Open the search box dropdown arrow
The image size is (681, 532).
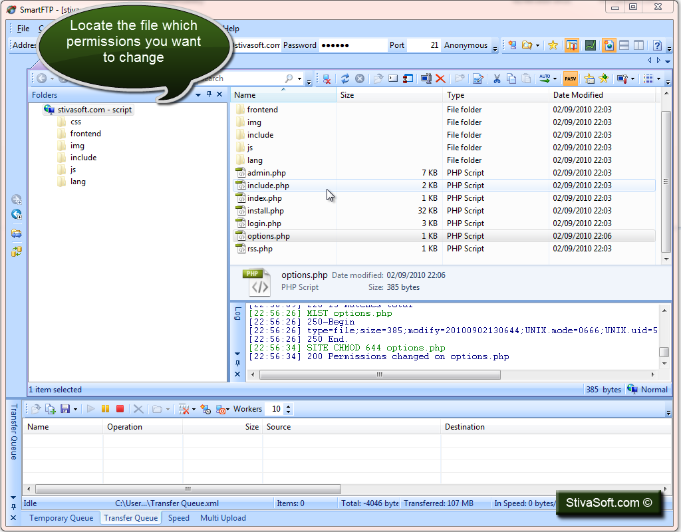(299, 78)
